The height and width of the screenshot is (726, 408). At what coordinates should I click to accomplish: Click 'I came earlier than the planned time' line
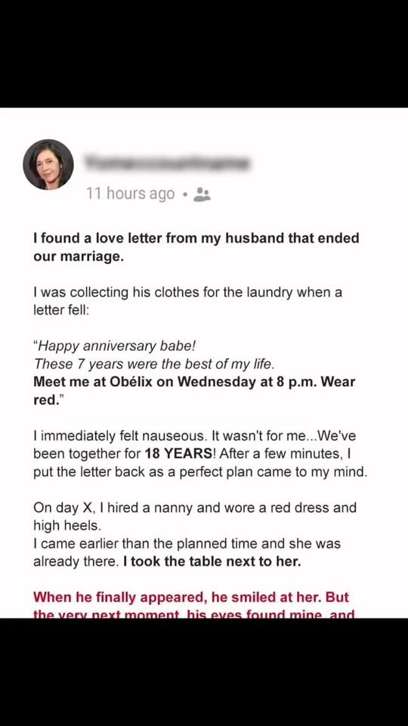[187, 543]
